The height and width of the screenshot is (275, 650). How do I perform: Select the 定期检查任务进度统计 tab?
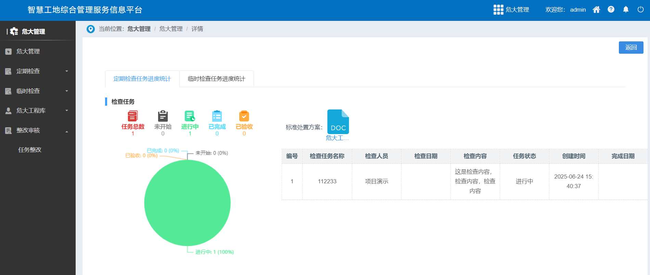click(142, 79)
